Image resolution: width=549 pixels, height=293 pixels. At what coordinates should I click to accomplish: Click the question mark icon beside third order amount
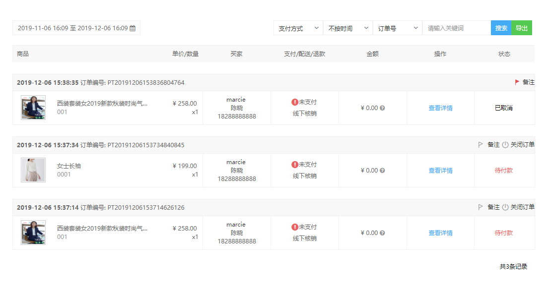(x=382, y=233)
